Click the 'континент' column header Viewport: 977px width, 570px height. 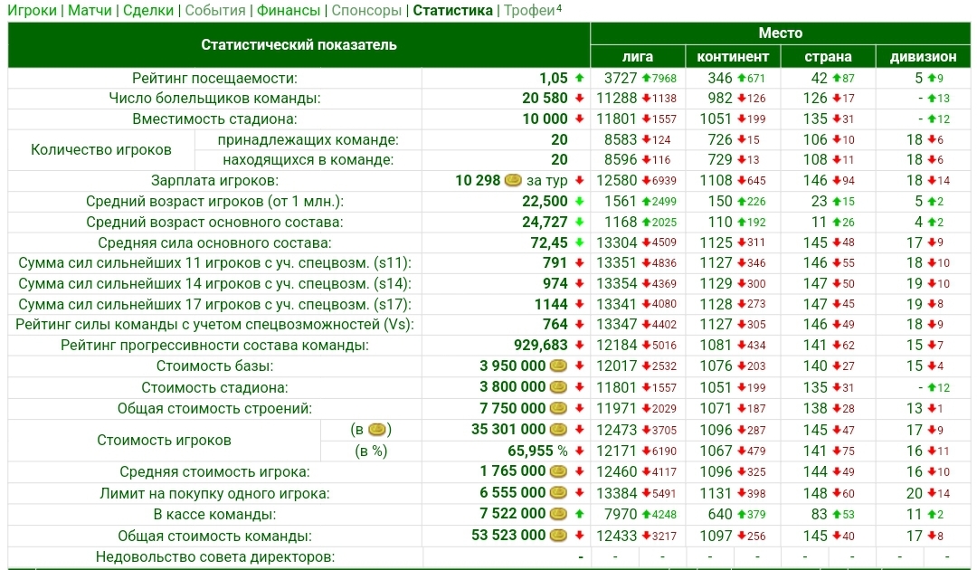(733, 57)
